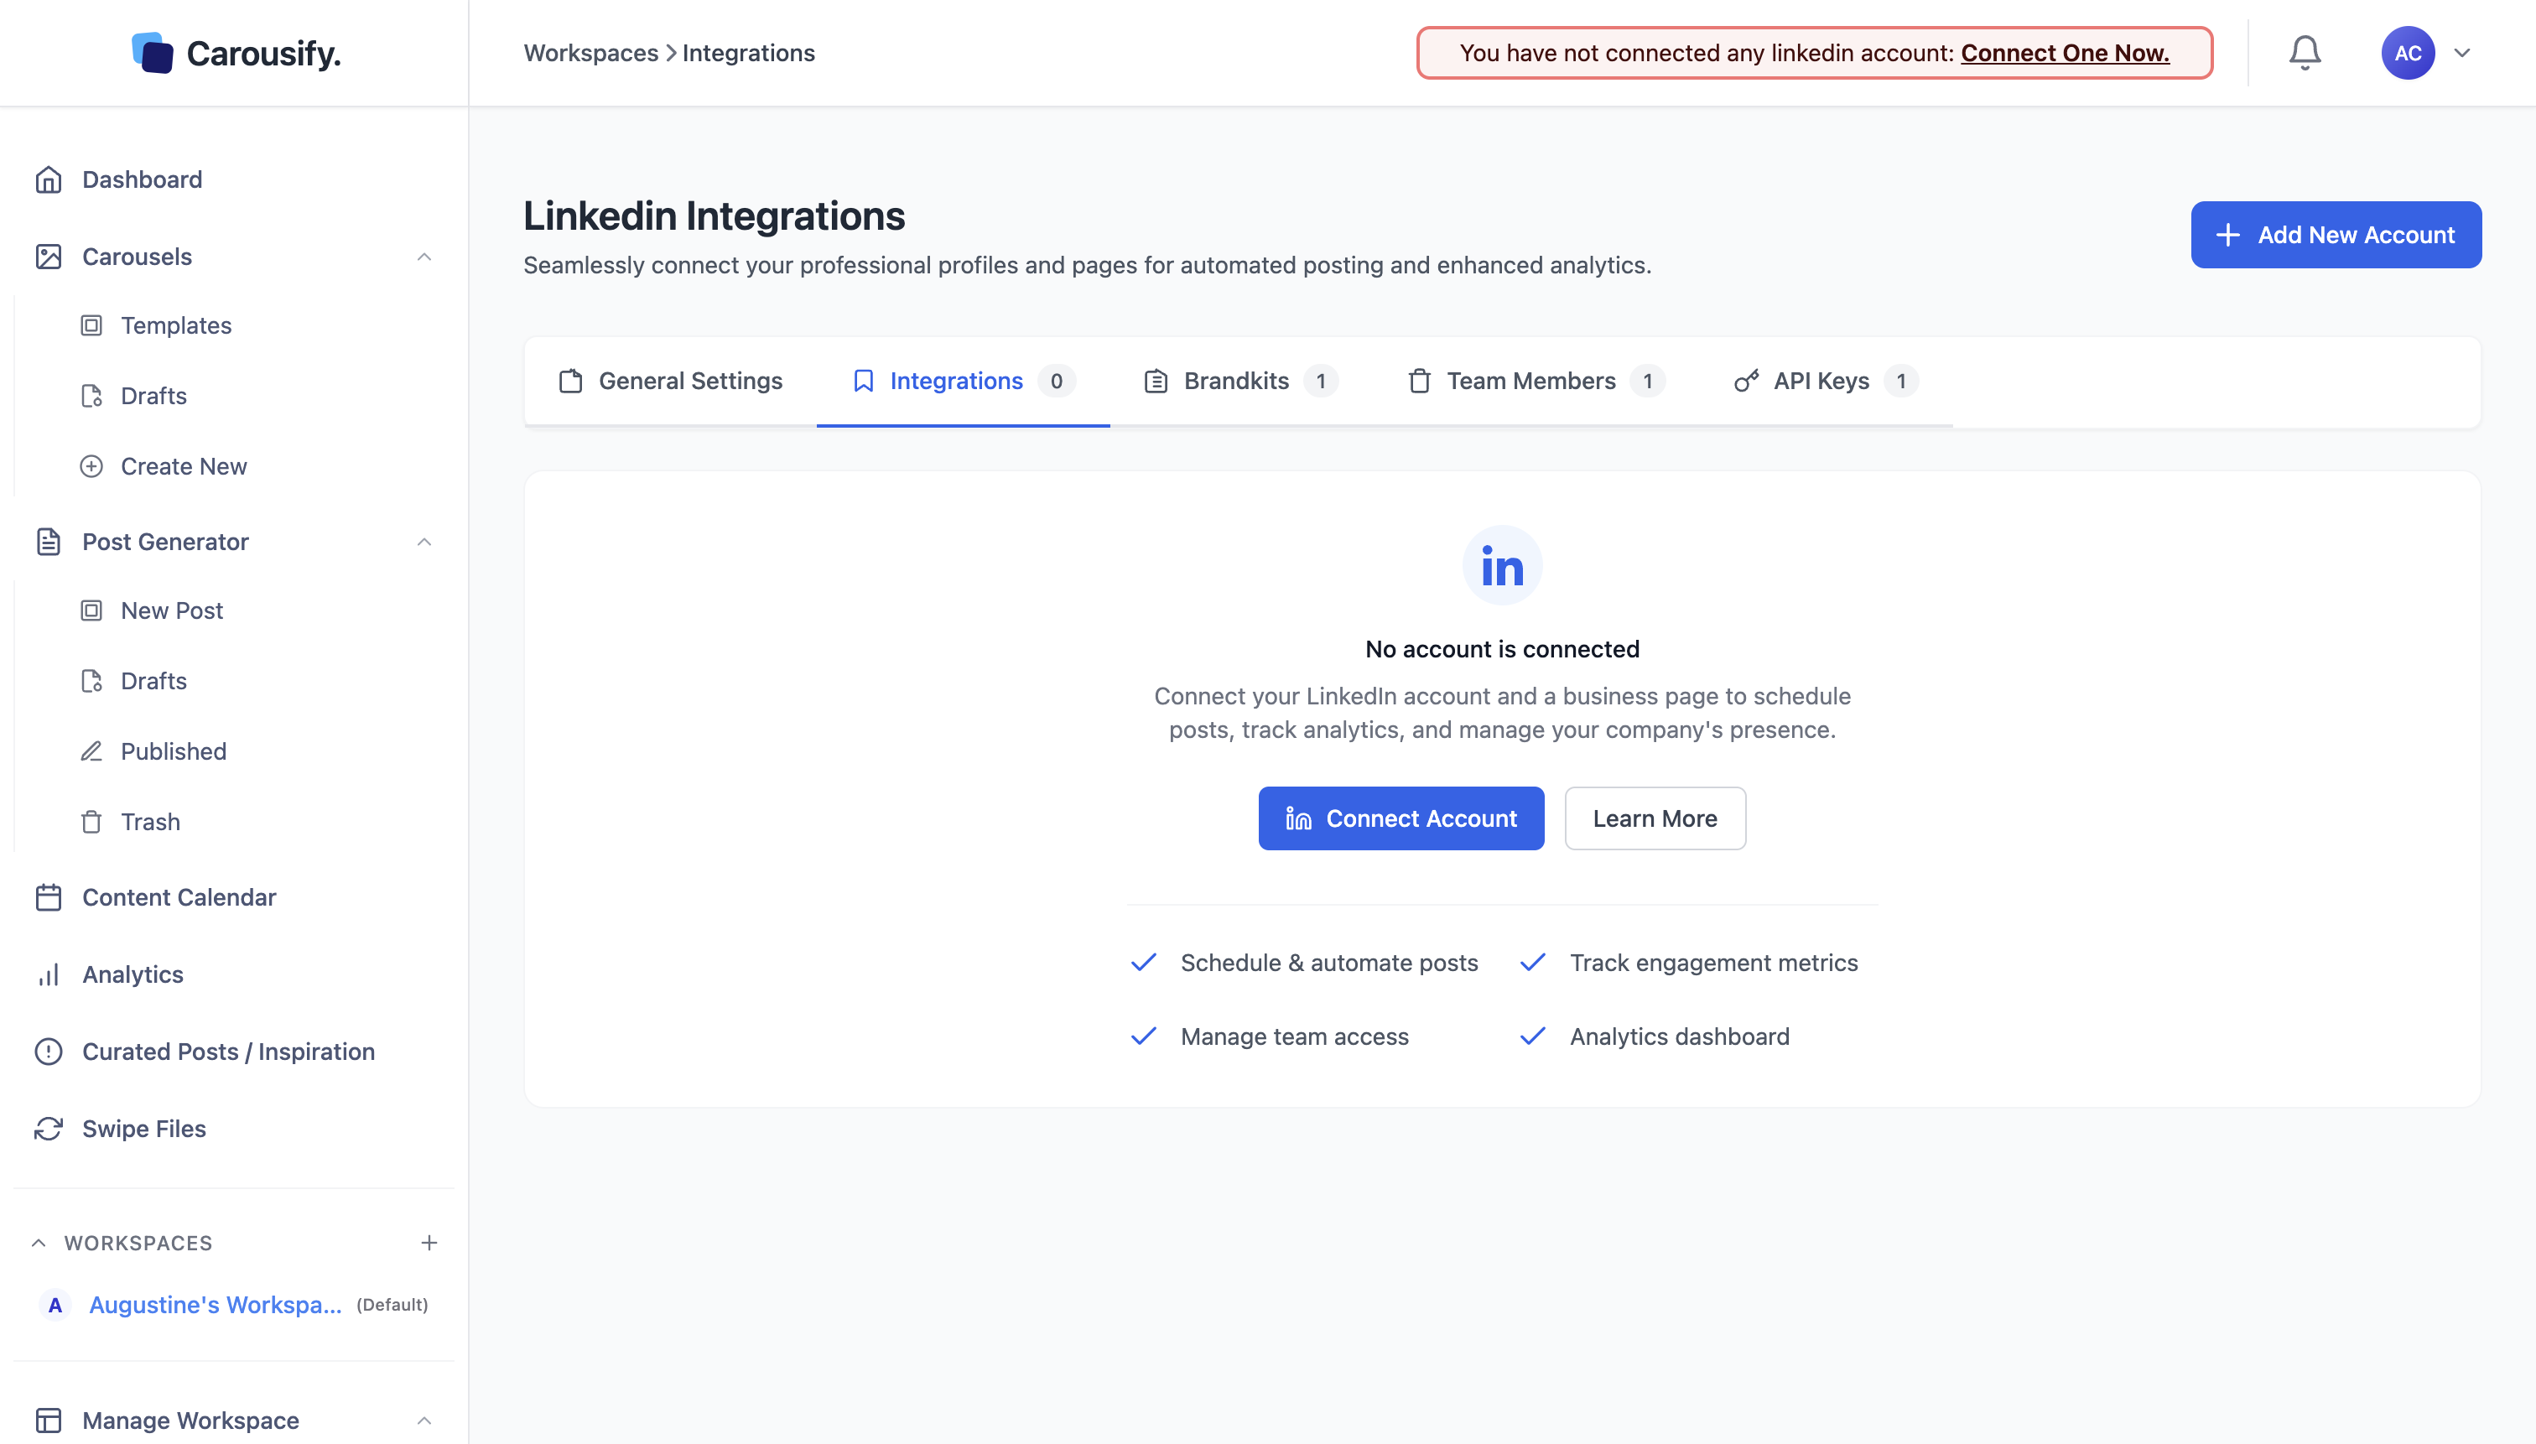Switch to the Brandkits tab
This screenshot has height=1444, width=2536.
click(x=1236, y=381)
